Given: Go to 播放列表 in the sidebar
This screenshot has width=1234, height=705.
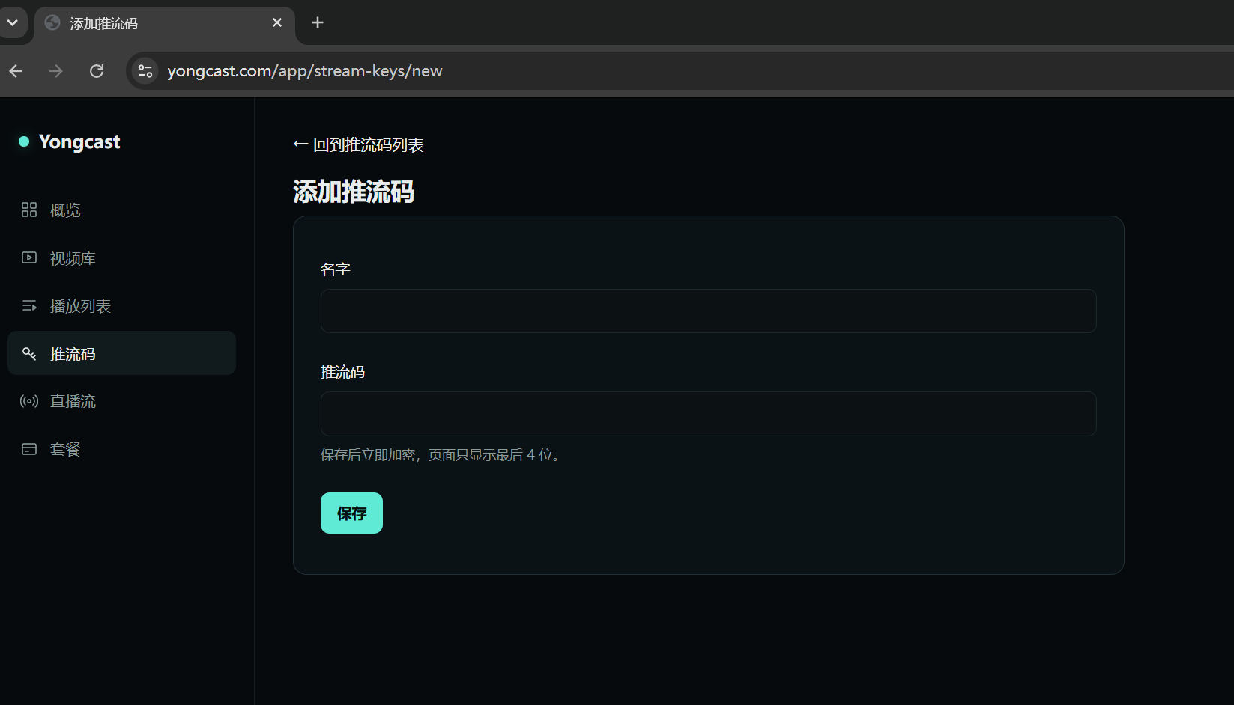Looking at the screenshot, I should tap(121, 306).
